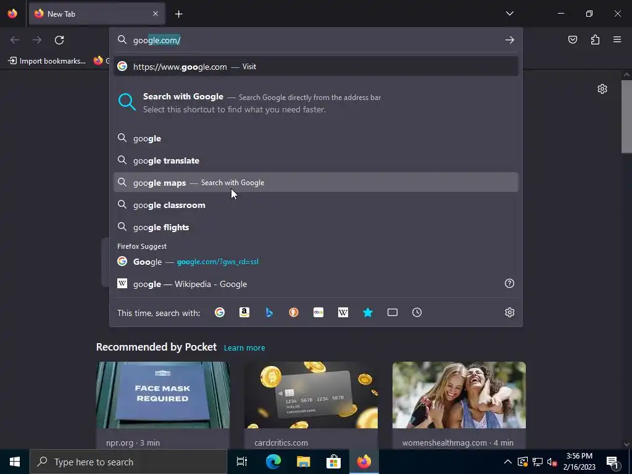The width and height of the screenshot is (632, 474).
Task: Select the Search with Google shortcut tip
Action: point(316,103)
